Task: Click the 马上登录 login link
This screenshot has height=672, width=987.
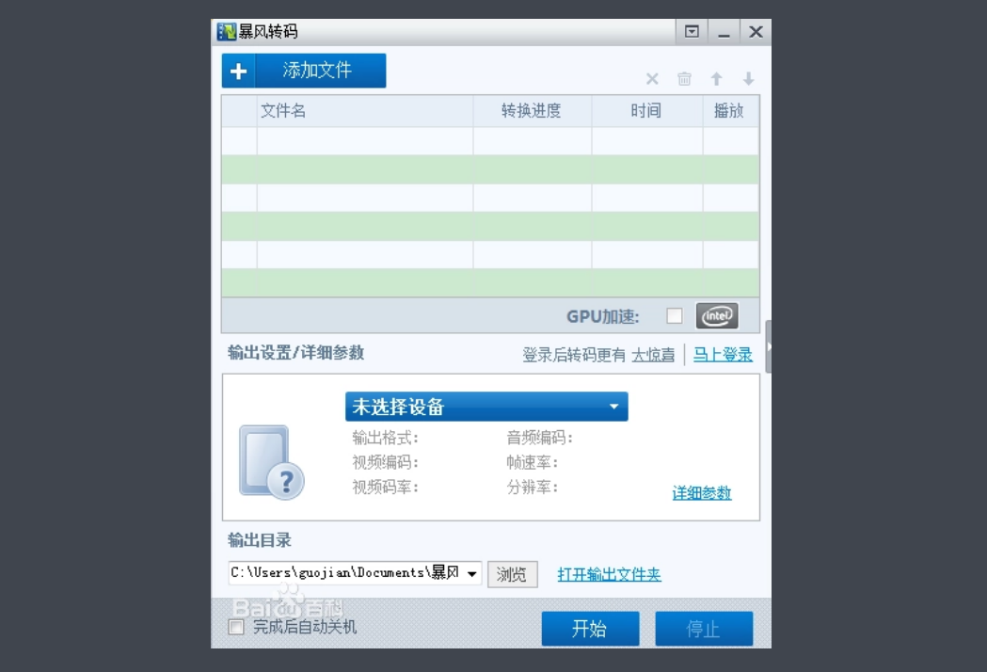Action: (x=723, y=355)
